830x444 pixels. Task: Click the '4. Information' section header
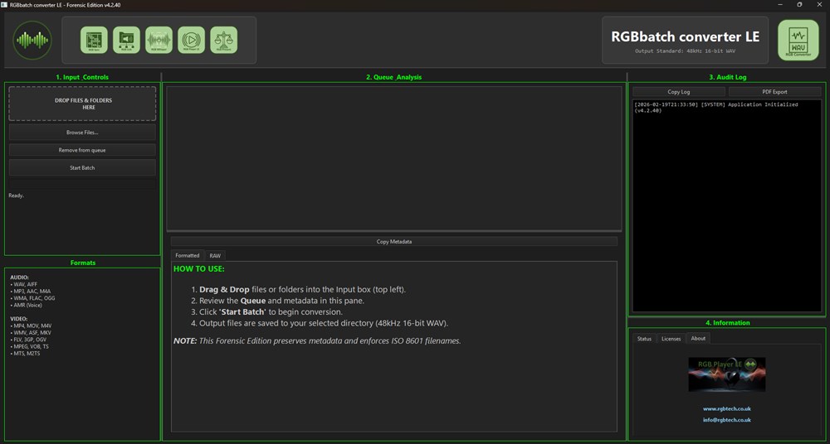(x=727, y=322)
